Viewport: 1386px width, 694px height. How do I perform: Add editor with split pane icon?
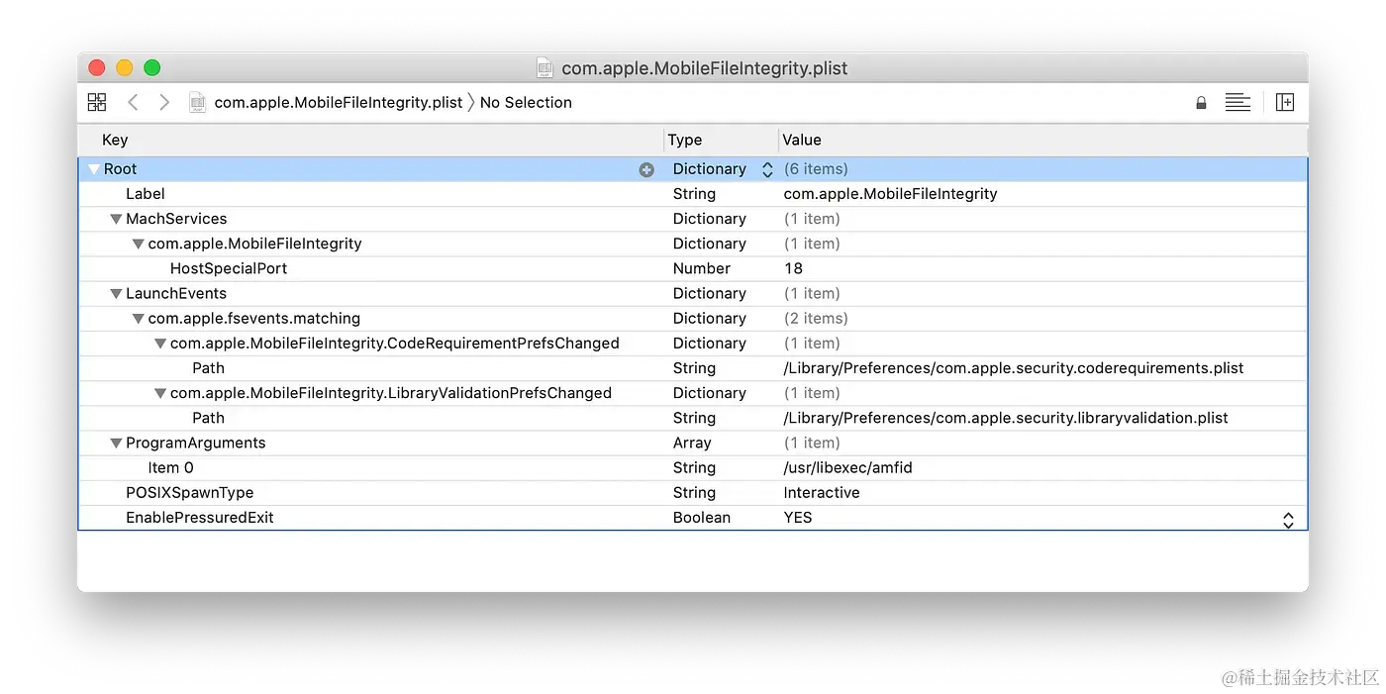coord(1285,102)
